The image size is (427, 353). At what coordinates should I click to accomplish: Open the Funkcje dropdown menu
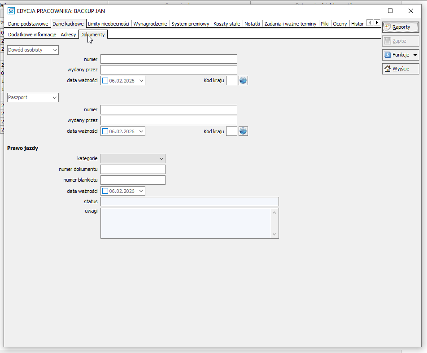click(401, 55)
